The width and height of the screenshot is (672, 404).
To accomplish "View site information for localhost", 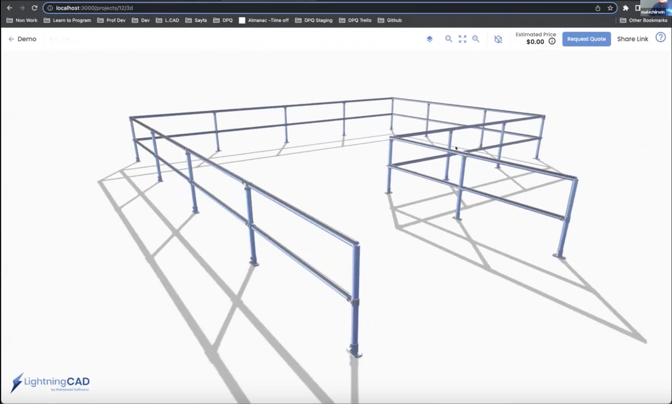I will click(x=50, y=8).
